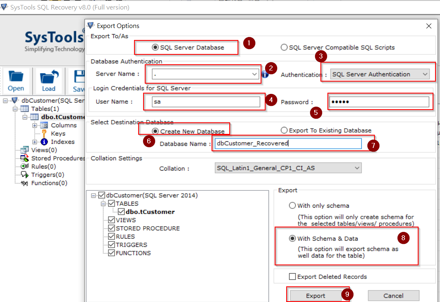Click the User Name input field
440x302 pixels.
pyautogui.click(x=206, y=101)
